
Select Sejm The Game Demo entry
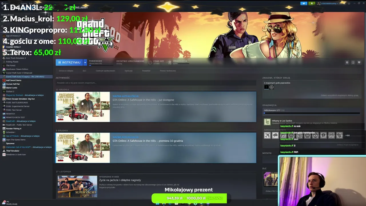click(16, 140)
